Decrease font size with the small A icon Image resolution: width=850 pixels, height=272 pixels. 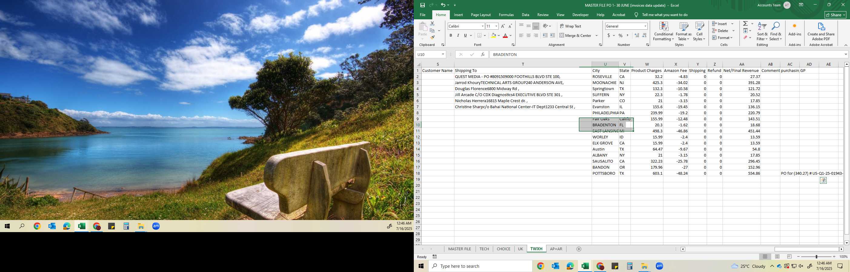pyautogui.click(x=510, y=26)
